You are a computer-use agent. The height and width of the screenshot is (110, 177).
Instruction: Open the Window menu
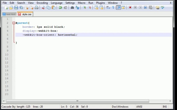tap(113, 3)
